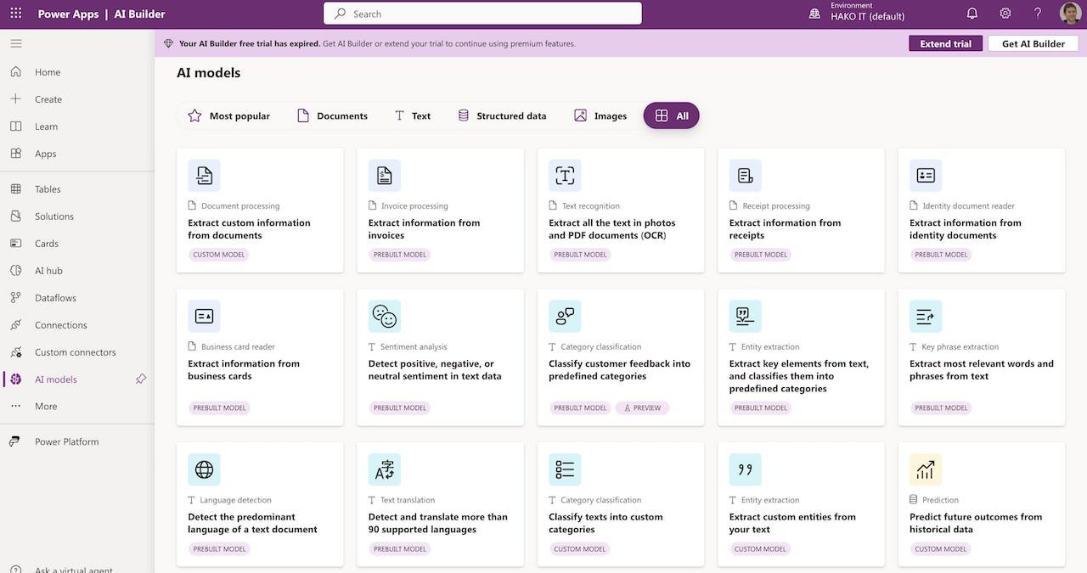
Task: Click the Search input field
Action: [482, 14]
